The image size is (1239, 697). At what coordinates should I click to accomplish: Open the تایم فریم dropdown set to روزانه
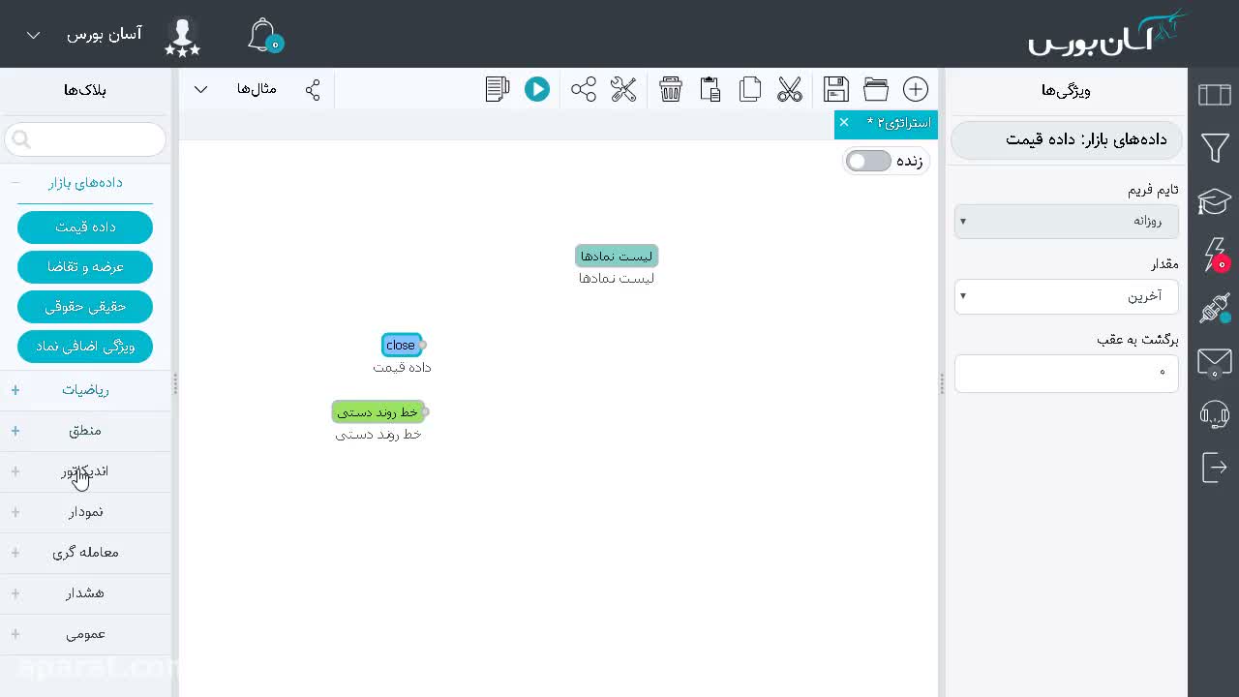1067,221
